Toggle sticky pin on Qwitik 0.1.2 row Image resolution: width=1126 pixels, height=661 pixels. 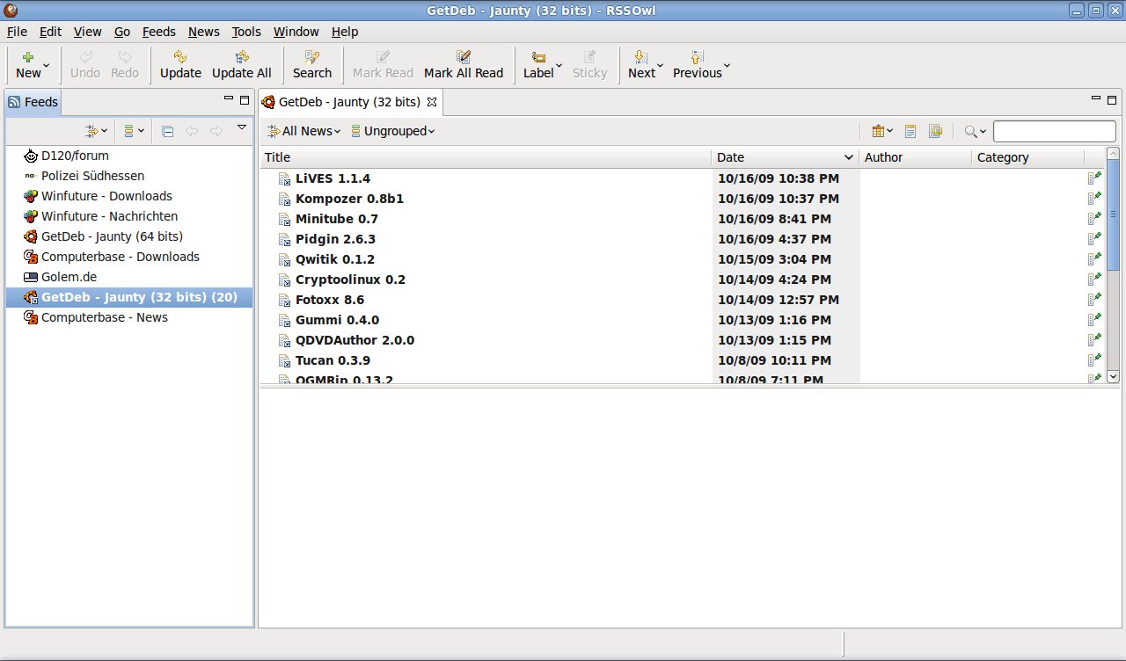click(x=1094, y=258)
